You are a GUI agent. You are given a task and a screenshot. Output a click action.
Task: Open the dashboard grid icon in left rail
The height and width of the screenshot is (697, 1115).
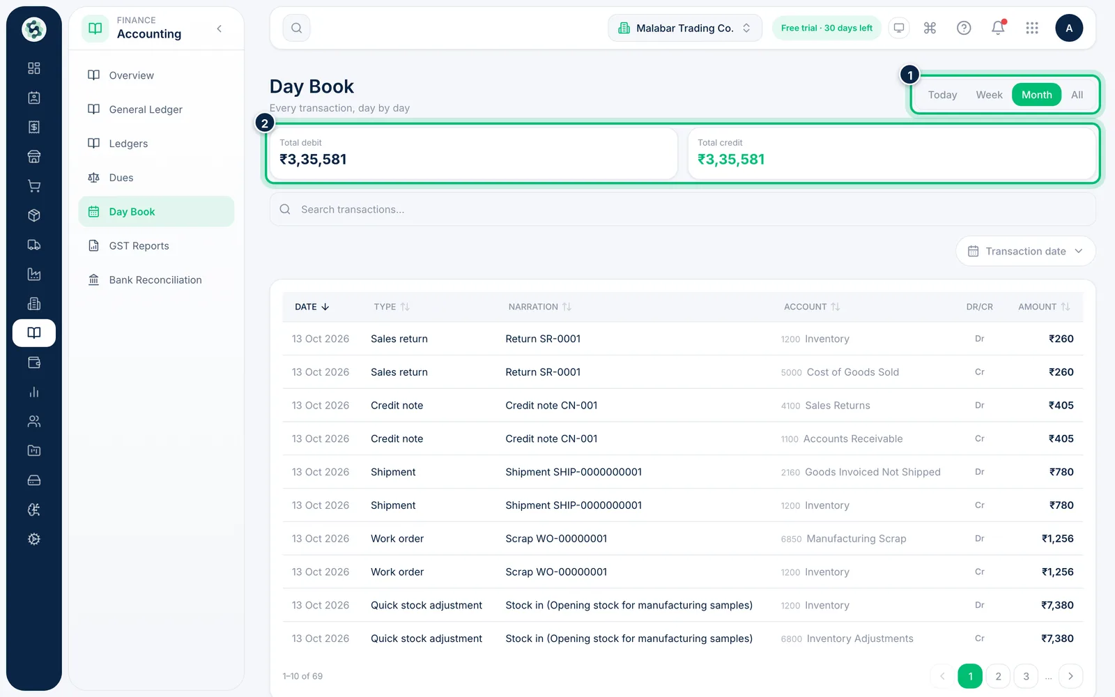tap(33, 68)
